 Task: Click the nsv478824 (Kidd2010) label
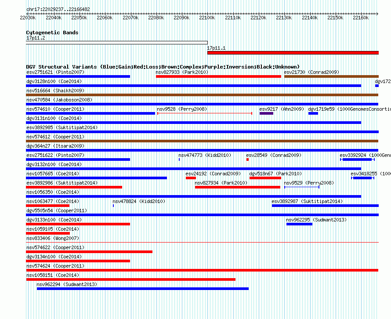[x=139, y=201]
